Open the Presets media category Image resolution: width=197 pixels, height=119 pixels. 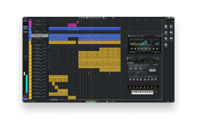click(171, 32)
